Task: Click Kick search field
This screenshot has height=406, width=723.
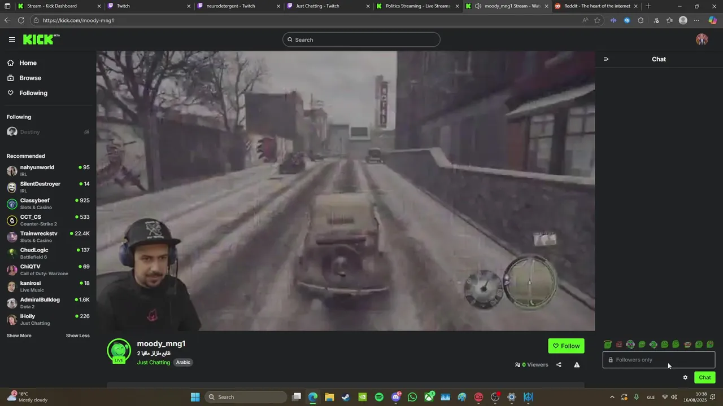Action: click(x=361, y=39)
